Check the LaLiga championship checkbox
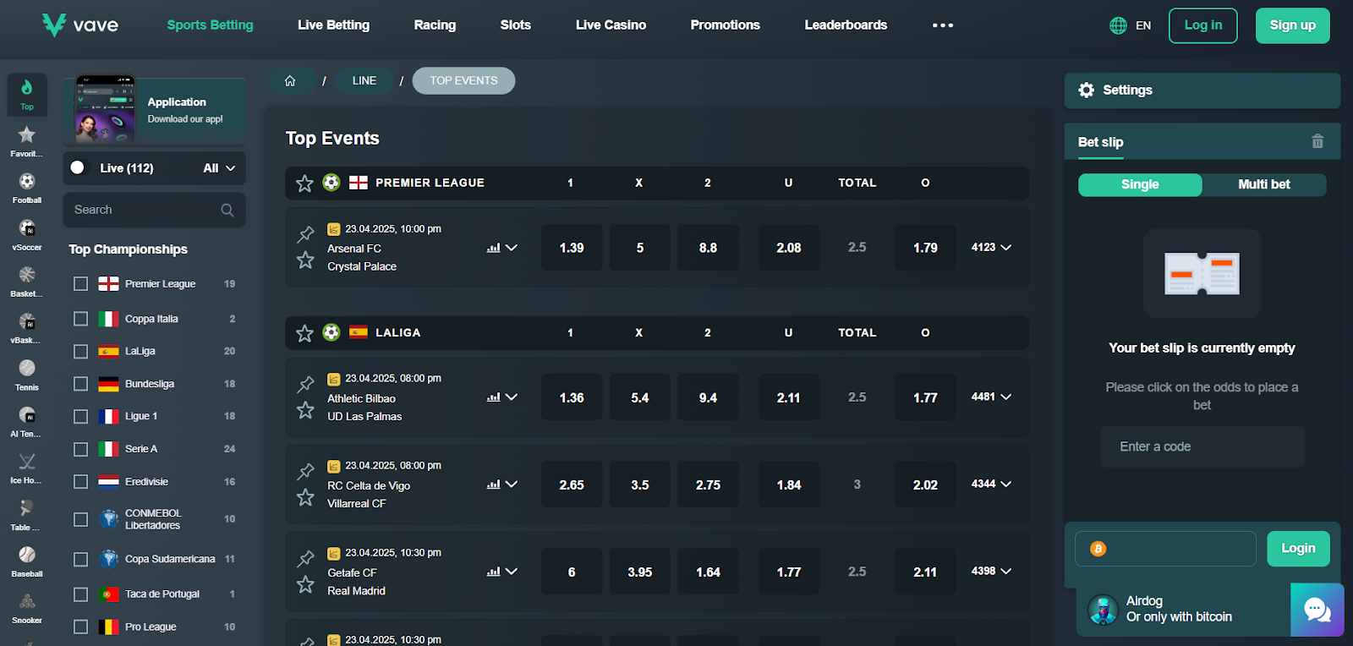 click(x=80, y=351)
